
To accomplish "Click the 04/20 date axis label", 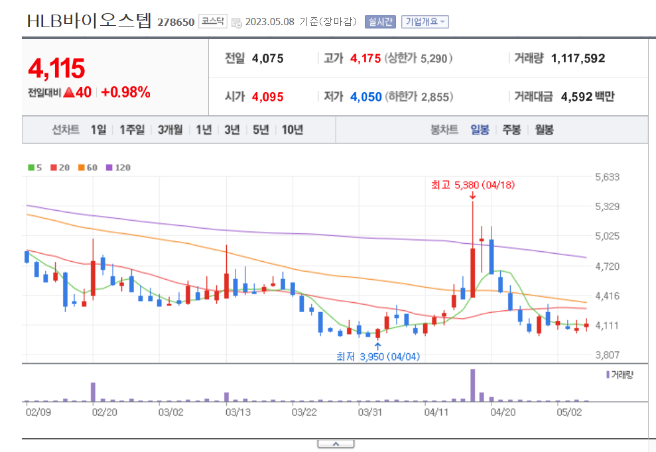I will point(503,412).
